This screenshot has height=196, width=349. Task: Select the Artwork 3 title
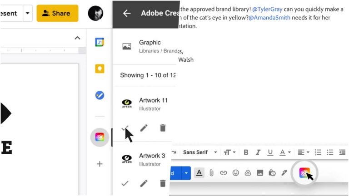click(x=152, y=156)
